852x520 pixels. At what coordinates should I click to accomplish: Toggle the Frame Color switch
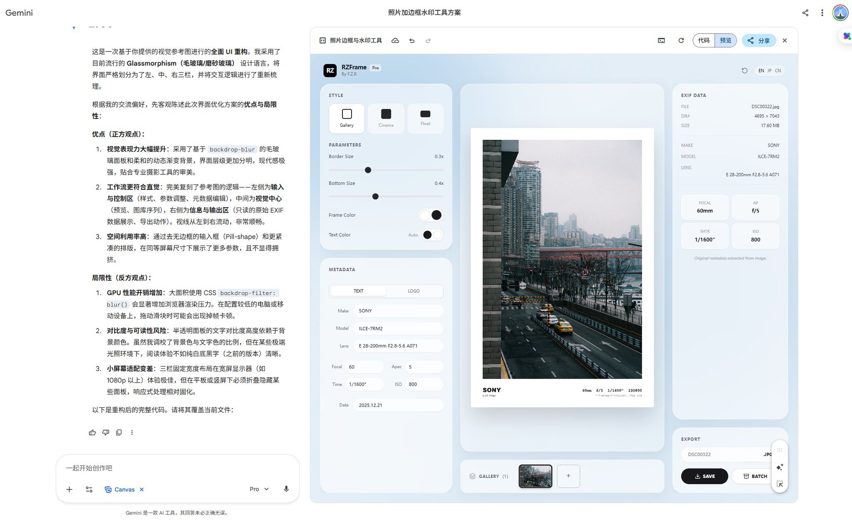click(x=431, y=215)
